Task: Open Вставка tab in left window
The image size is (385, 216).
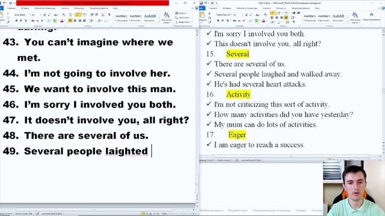Action: [25, 8]
